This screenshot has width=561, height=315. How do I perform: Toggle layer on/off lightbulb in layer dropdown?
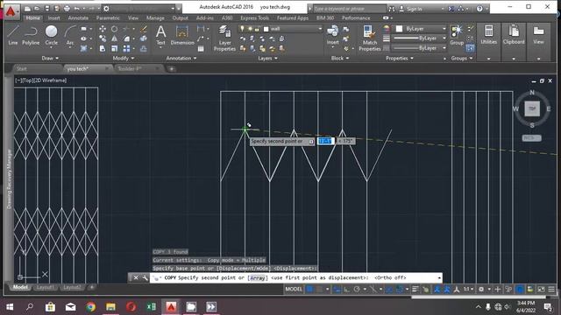click(242, 29)
